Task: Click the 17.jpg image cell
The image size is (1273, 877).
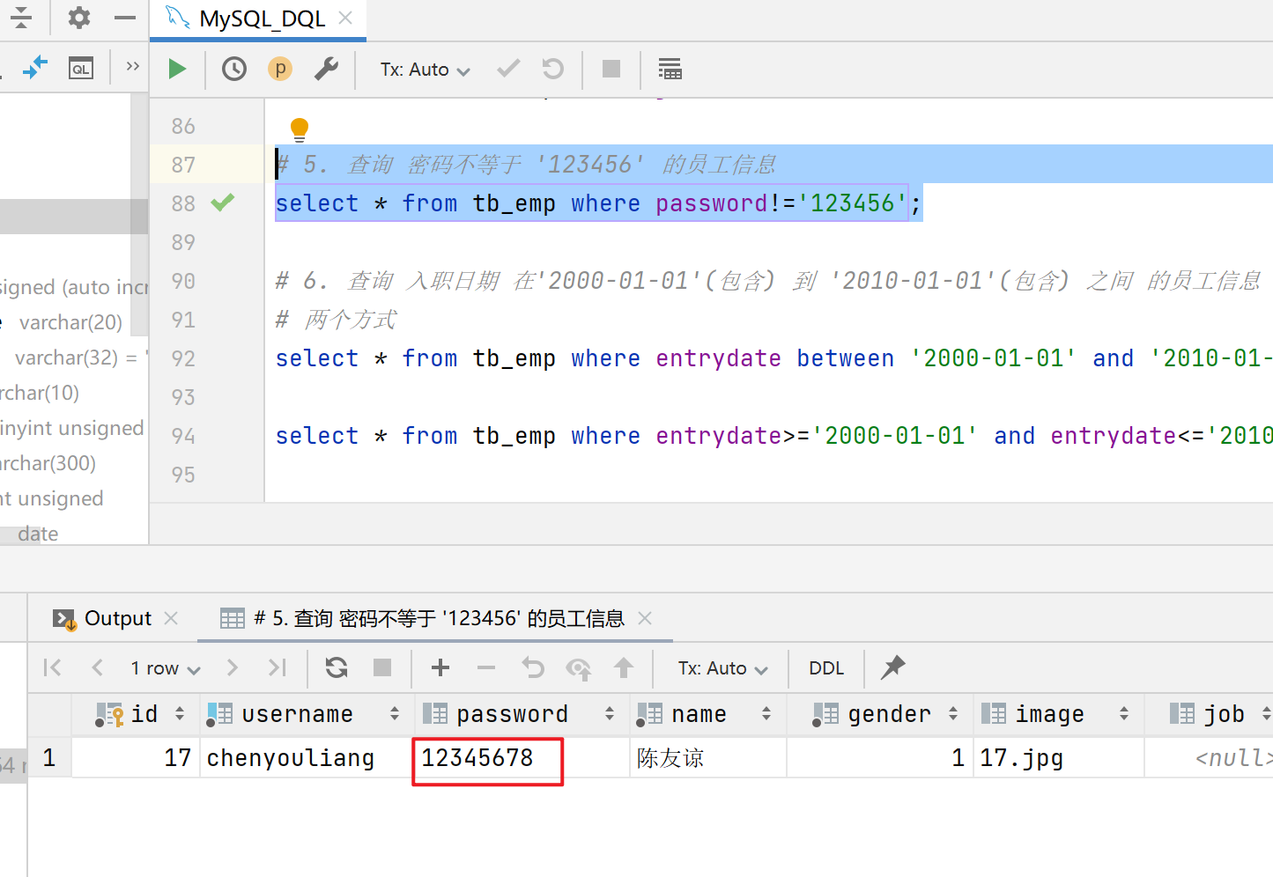Action: [1058, 758]
